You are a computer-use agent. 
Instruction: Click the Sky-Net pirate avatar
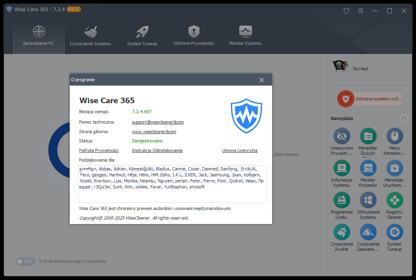point(340,66)
